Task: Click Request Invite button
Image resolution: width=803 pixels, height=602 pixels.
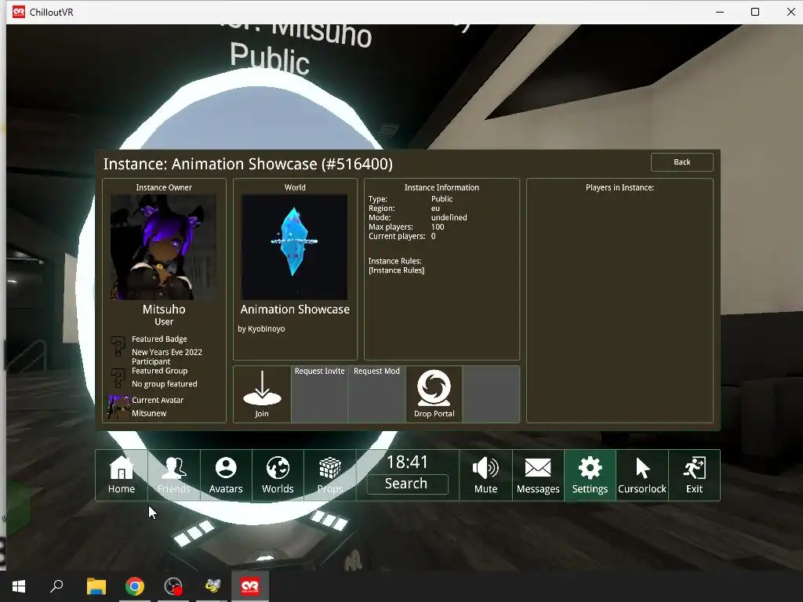Action: pyautogui.click(x=320, y=393)
